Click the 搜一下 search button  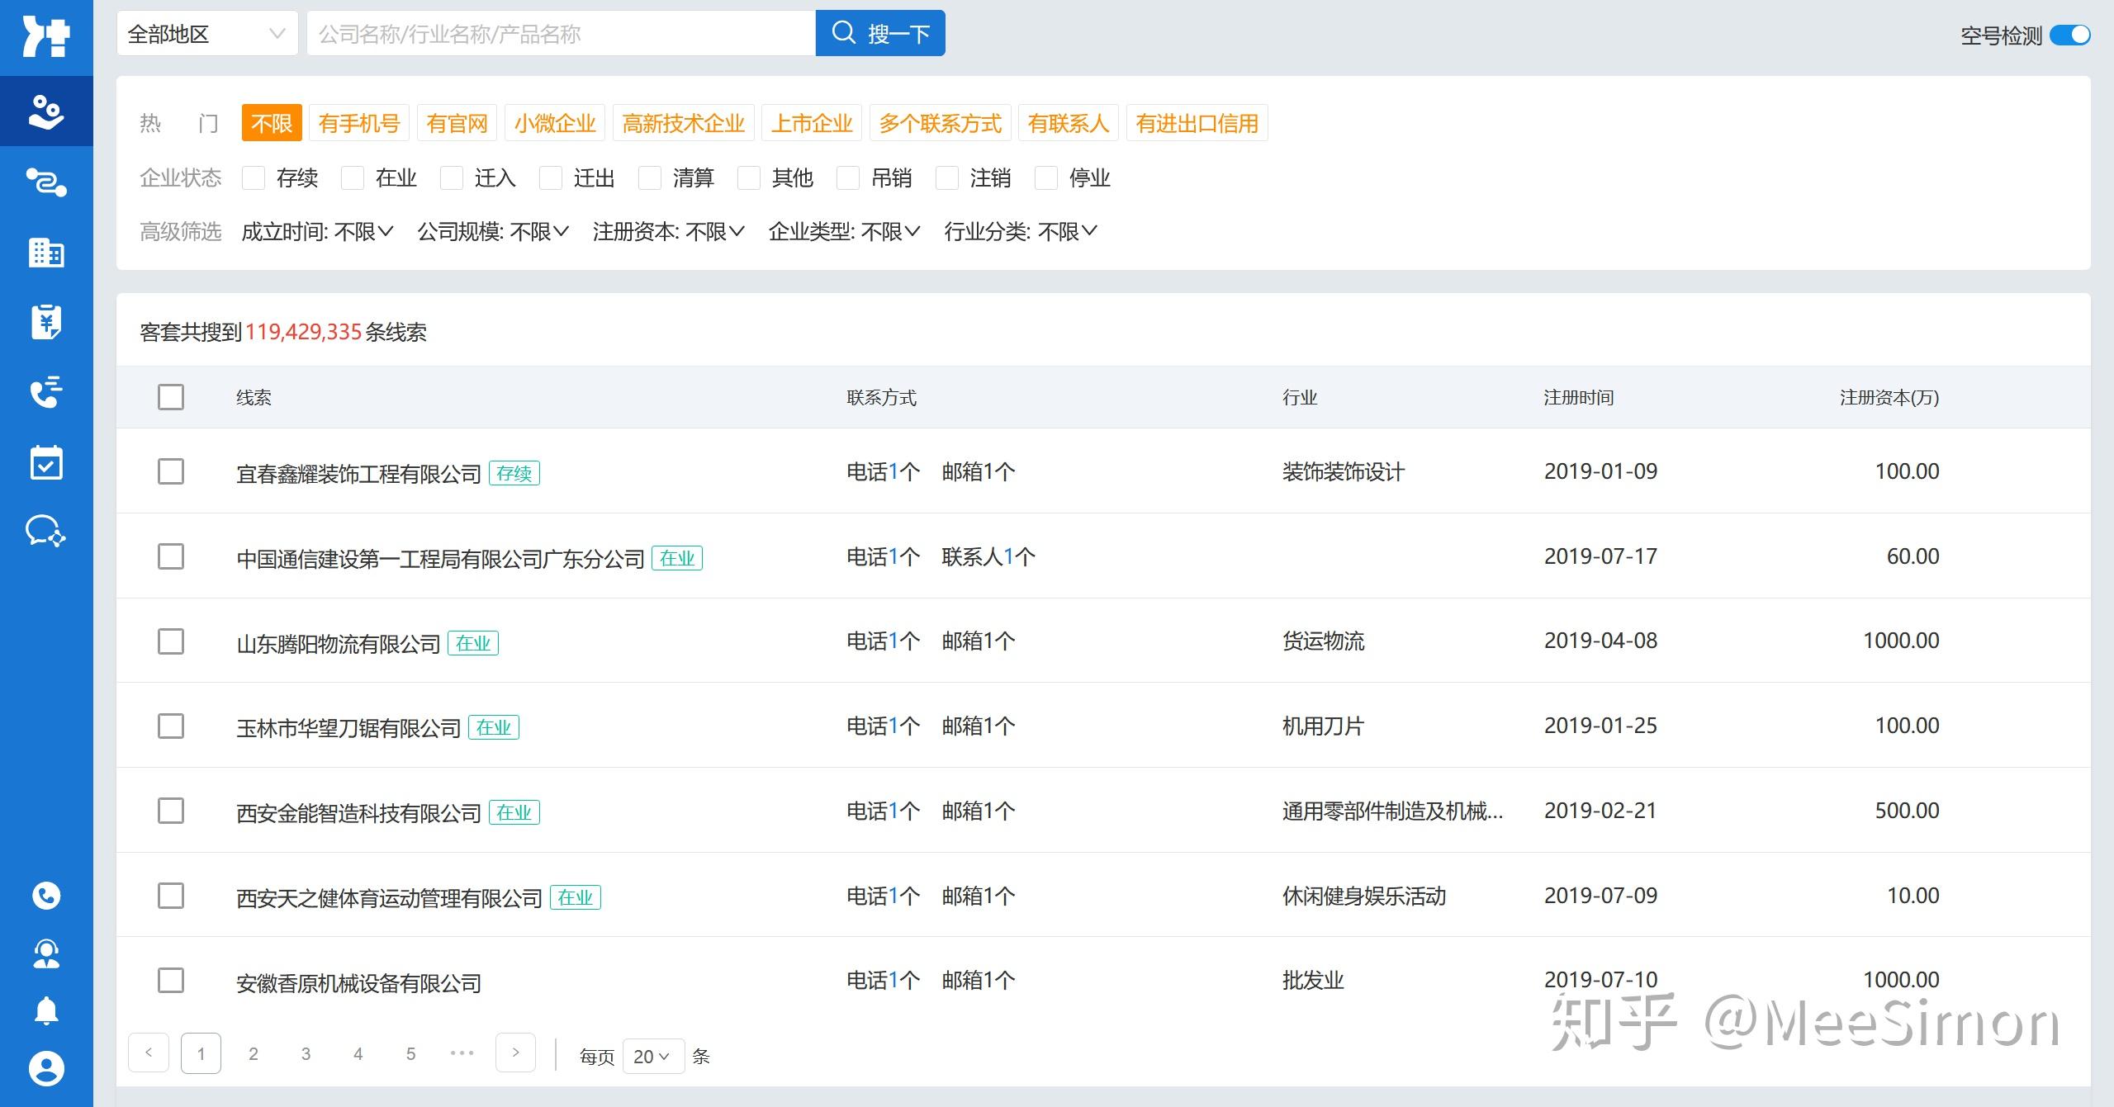(880, 33)
